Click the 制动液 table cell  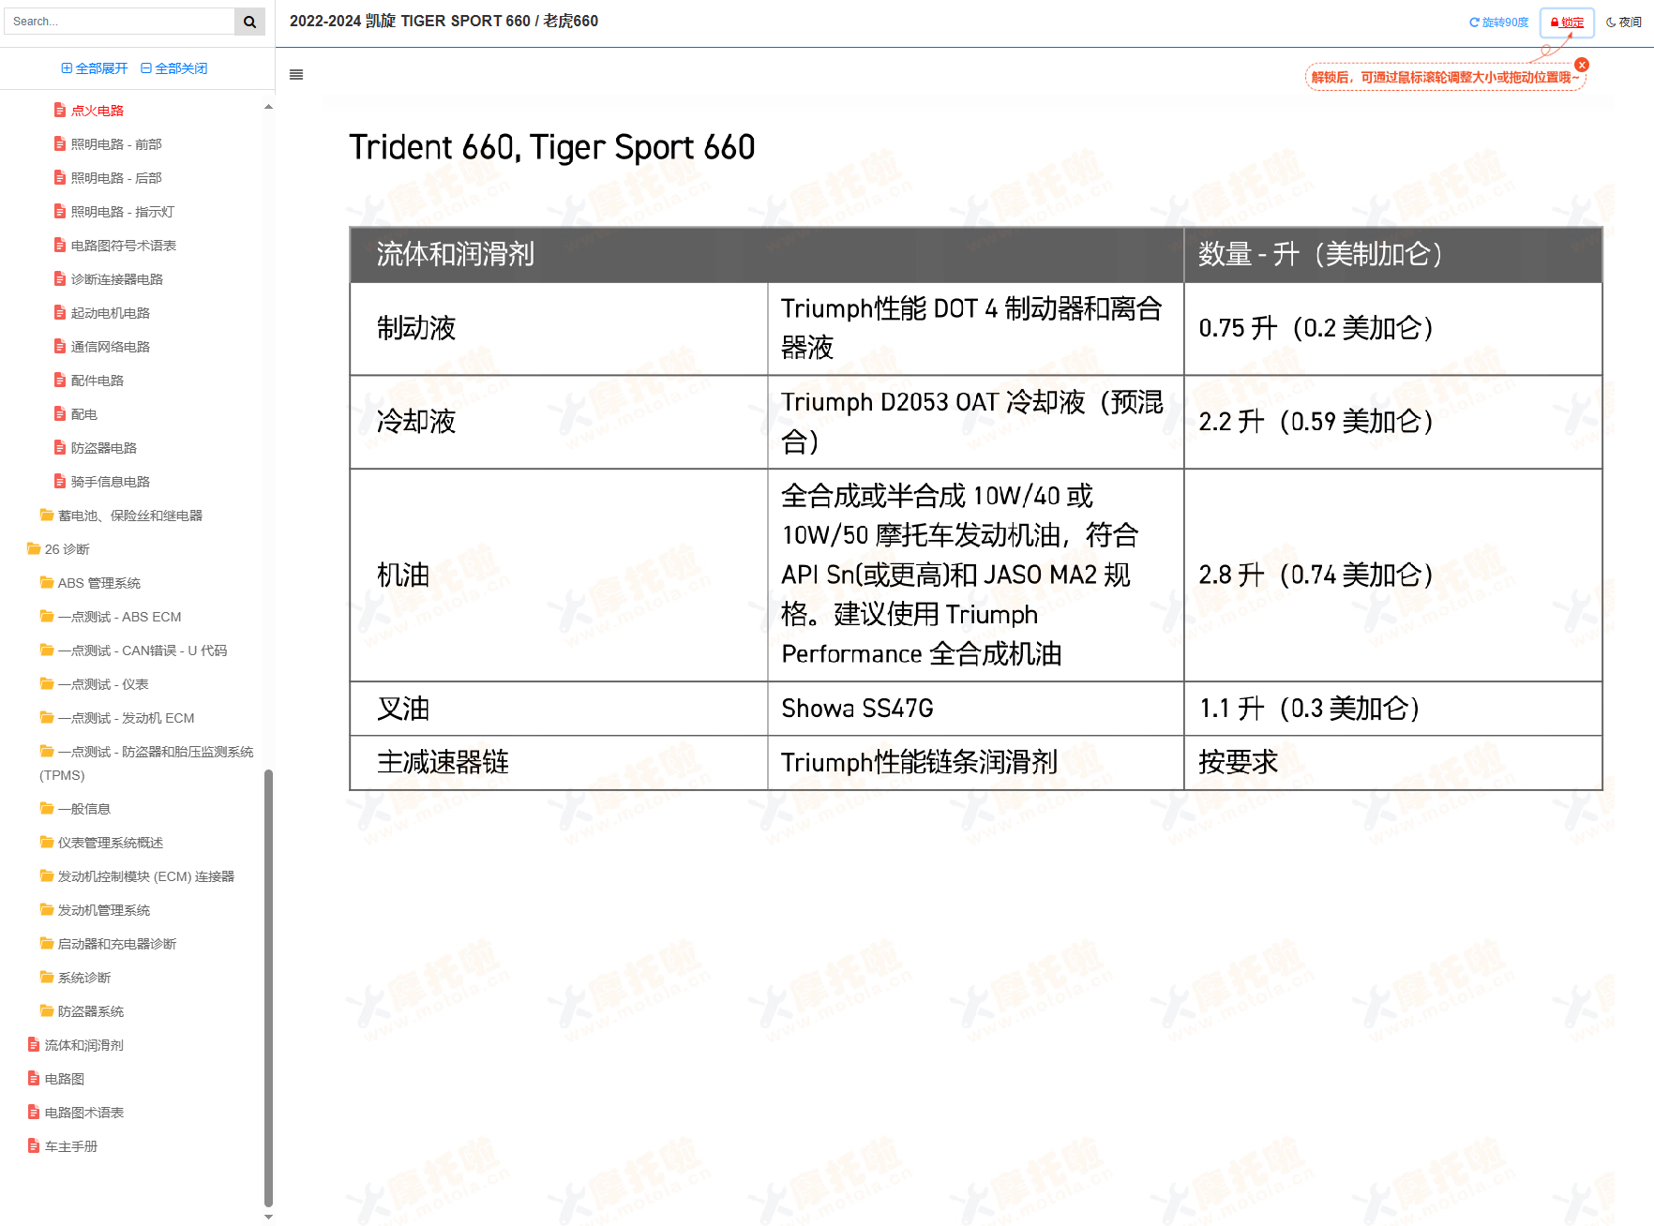(x=559, y=329)
